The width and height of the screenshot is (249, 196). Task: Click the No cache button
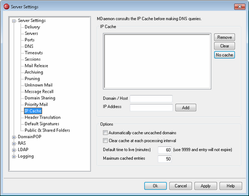225,55
